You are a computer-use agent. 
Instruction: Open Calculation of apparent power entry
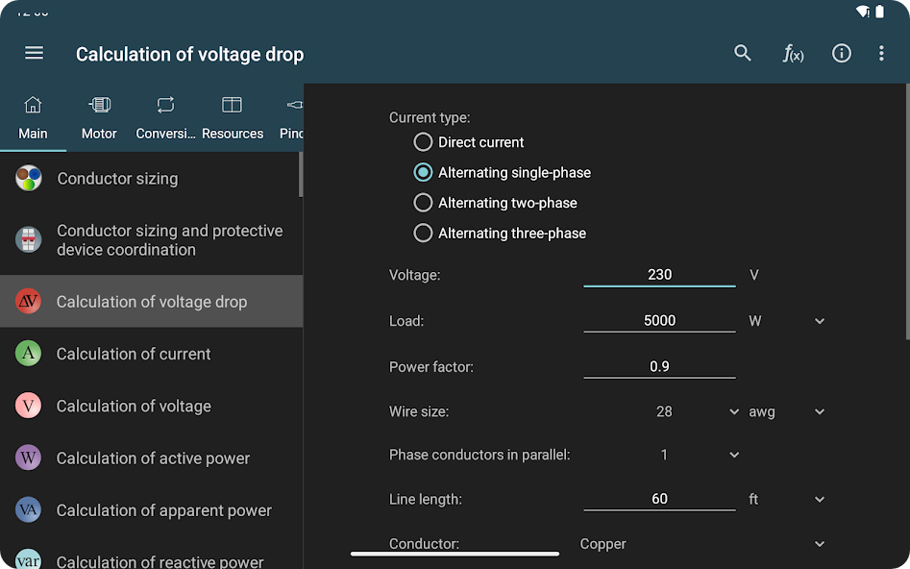coord(151,510)
